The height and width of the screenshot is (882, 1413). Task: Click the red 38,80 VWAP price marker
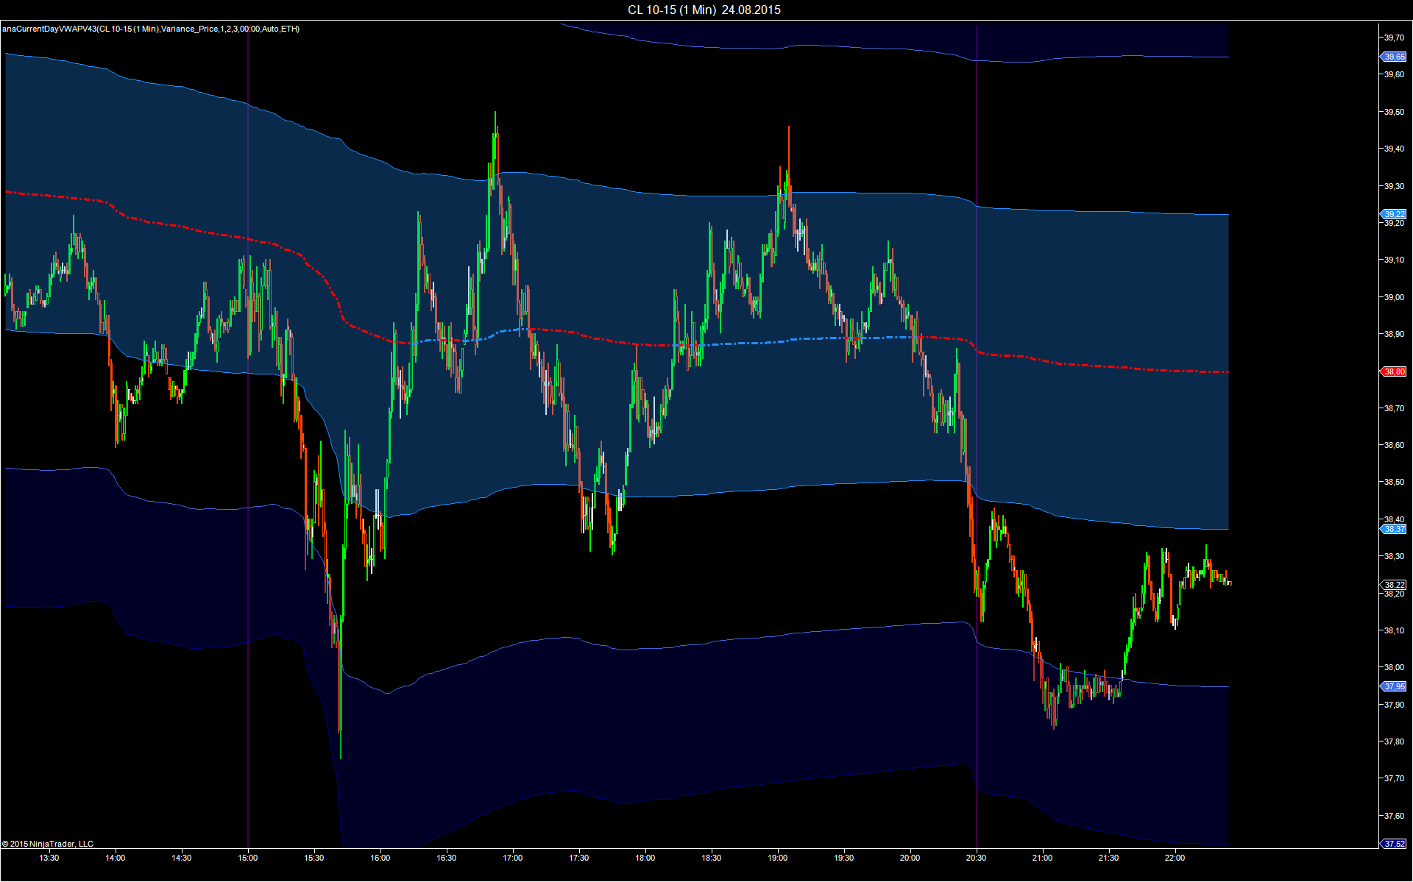tap(1394, 372)
